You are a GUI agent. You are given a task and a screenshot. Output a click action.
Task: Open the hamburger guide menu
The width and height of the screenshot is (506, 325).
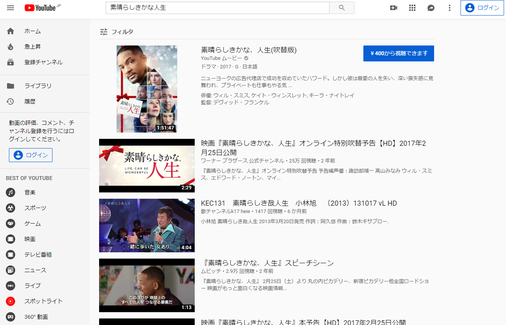click(x=10, y=8)
